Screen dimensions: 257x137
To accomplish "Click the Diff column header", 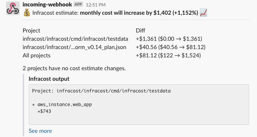I will 140,31.
